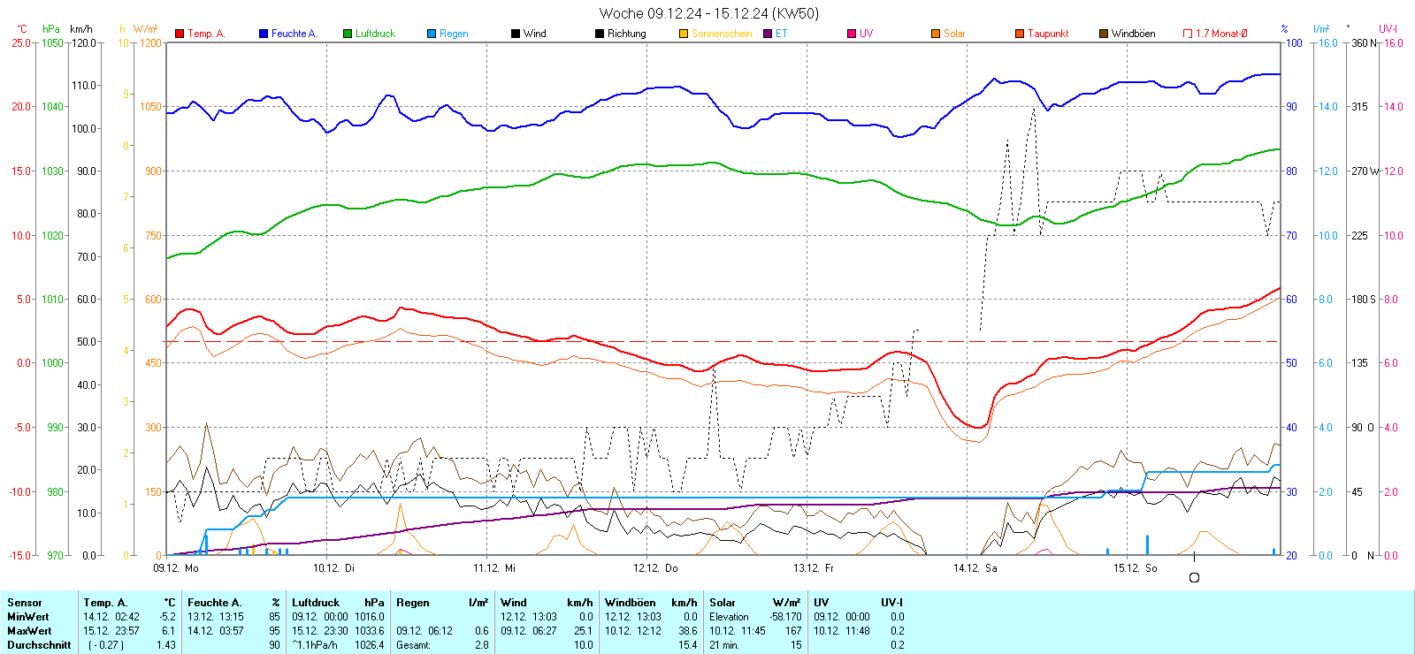Click the purple ET legend square
The width and height of the screenshot is (1415, 654).
768,34
